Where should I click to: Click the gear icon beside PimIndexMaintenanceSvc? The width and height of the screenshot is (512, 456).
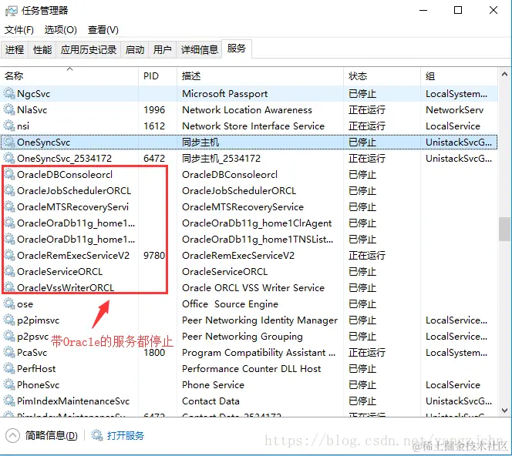pyautogui.click(x=9, y=401)
